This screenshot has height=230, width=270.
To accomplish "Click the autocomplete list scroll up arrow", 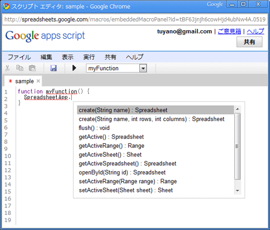I will (x=238, y=109).
